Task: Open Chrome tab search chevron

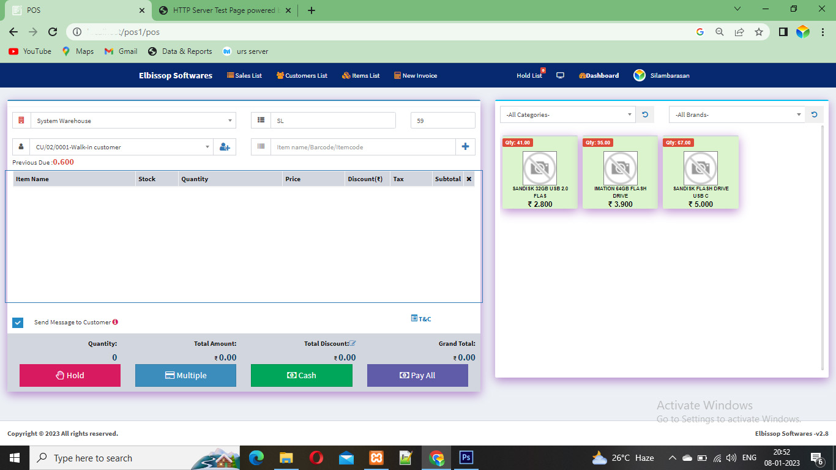Action: tap(737, 9)
